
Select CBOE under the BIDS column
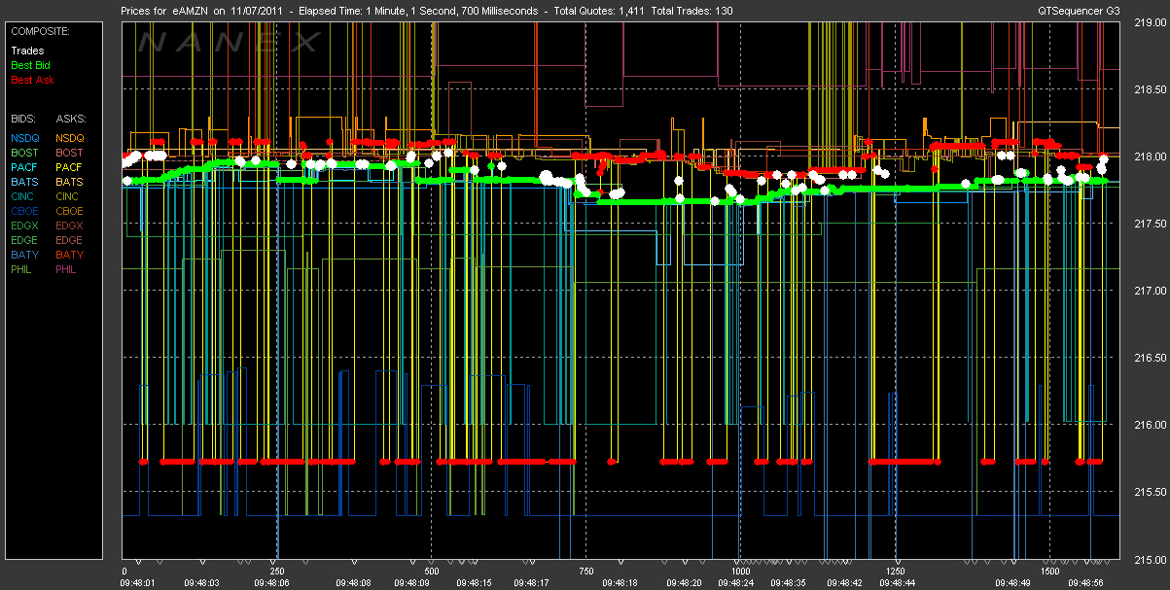[25, 211]
